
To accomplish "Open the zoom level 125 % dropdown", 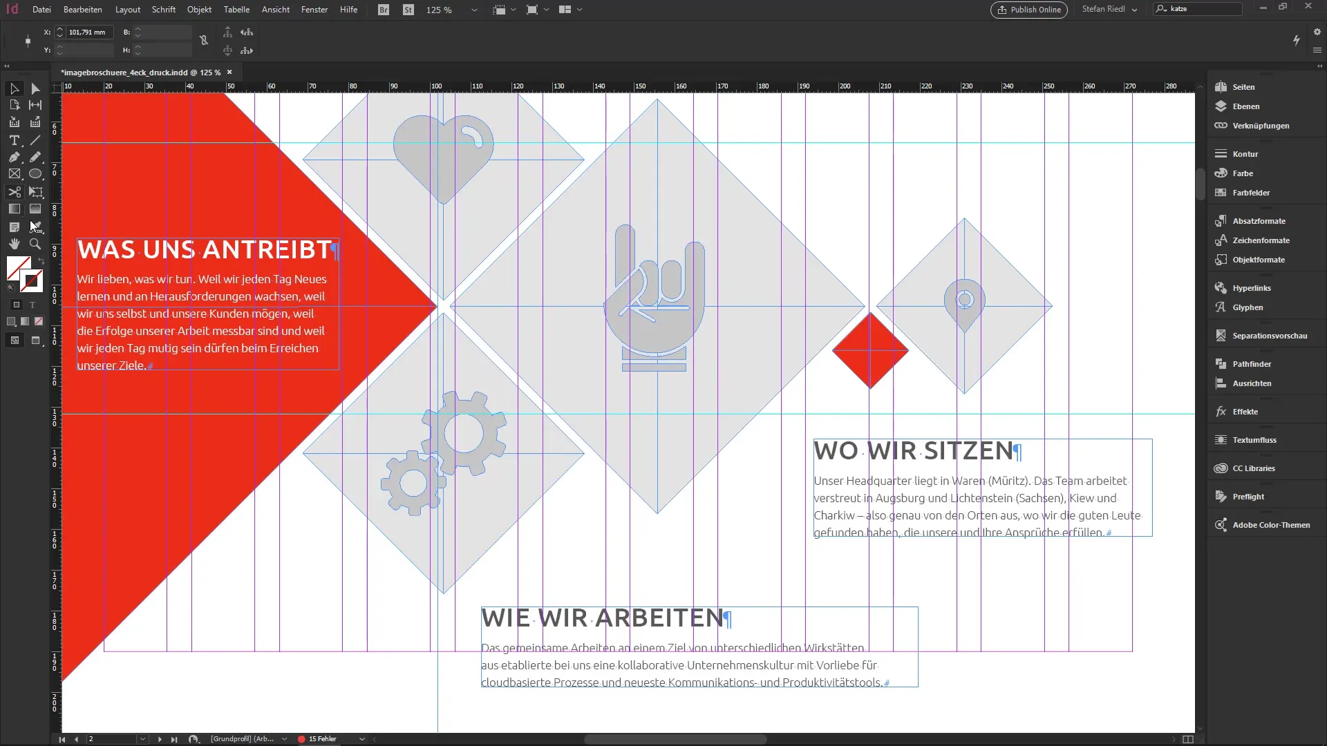I will (474, 10).
